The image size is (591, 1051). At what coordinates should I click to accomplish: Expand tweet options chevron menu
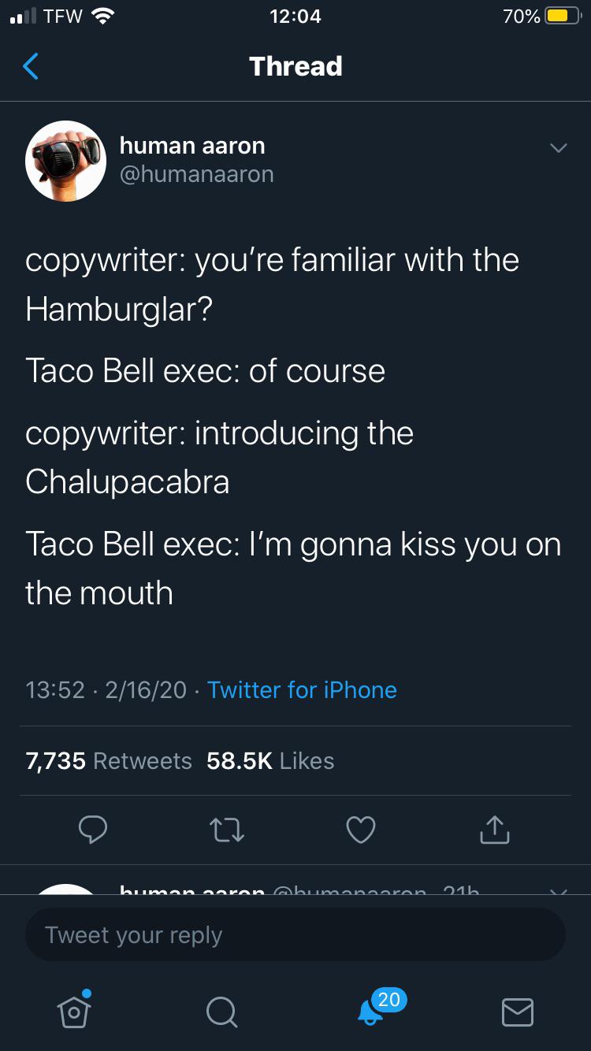pyautogui.click(x=558, y=148)
